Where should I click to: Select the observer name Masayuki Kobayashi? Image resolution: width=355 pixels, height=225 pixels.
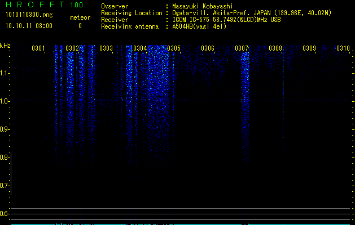click(x=203, y=6)
